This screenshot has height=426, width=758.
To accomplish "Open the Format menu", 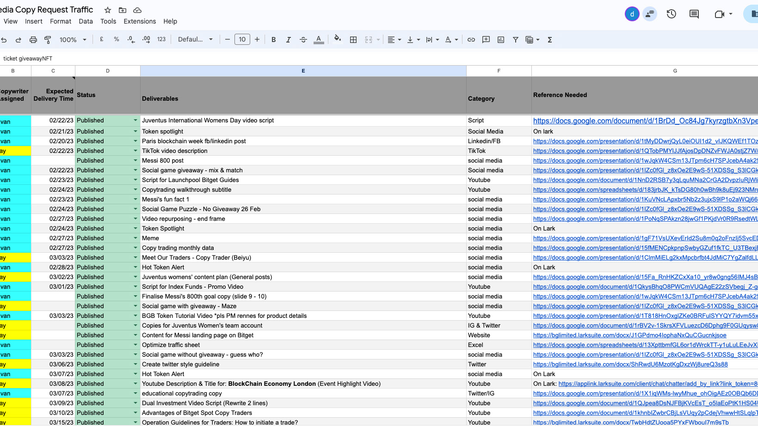I will 61,21.
